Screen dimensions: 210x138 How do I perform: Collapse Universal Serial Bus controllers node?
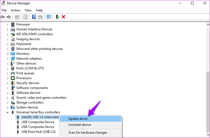pyautogui.click(x=7, y=112)
